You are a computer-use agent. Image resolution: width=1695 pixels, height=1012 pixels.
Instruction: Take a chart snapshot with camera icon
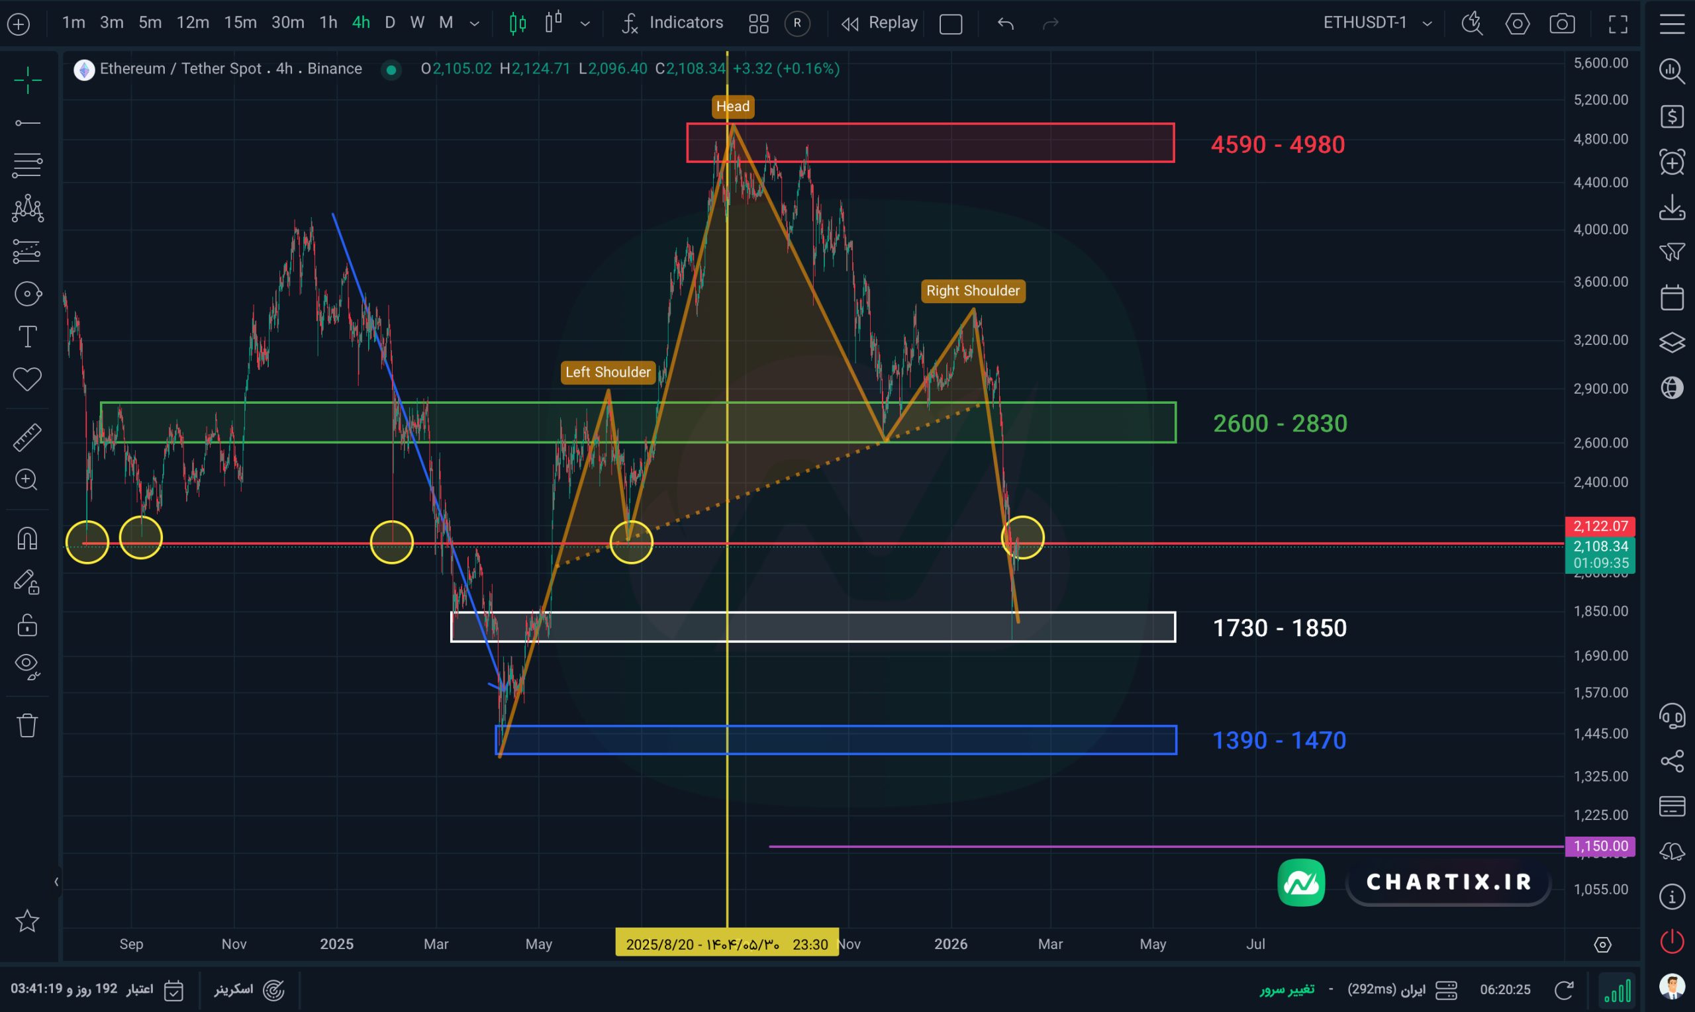(x=1561, y=24)
